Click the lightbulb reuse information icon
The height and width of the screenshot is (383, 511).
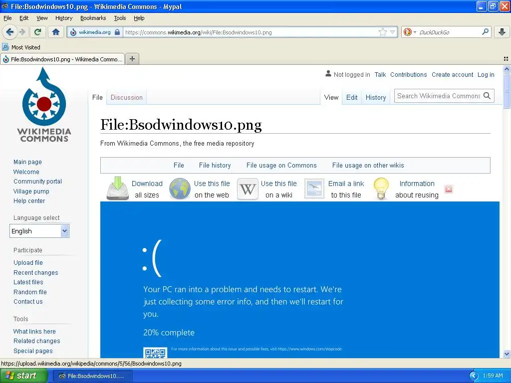click(x=381, y=188)
